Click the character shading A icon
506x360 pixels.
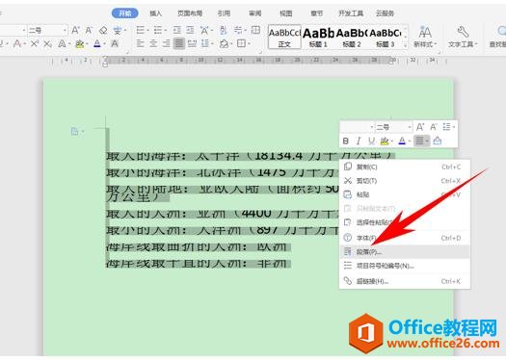115,43
